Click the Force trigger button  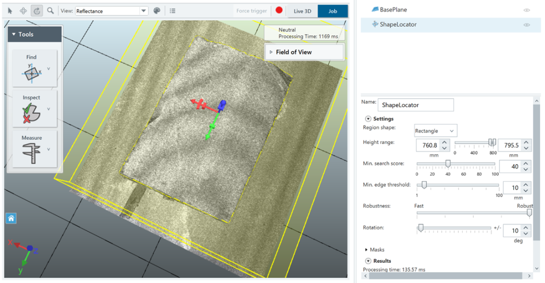point(252,11)
